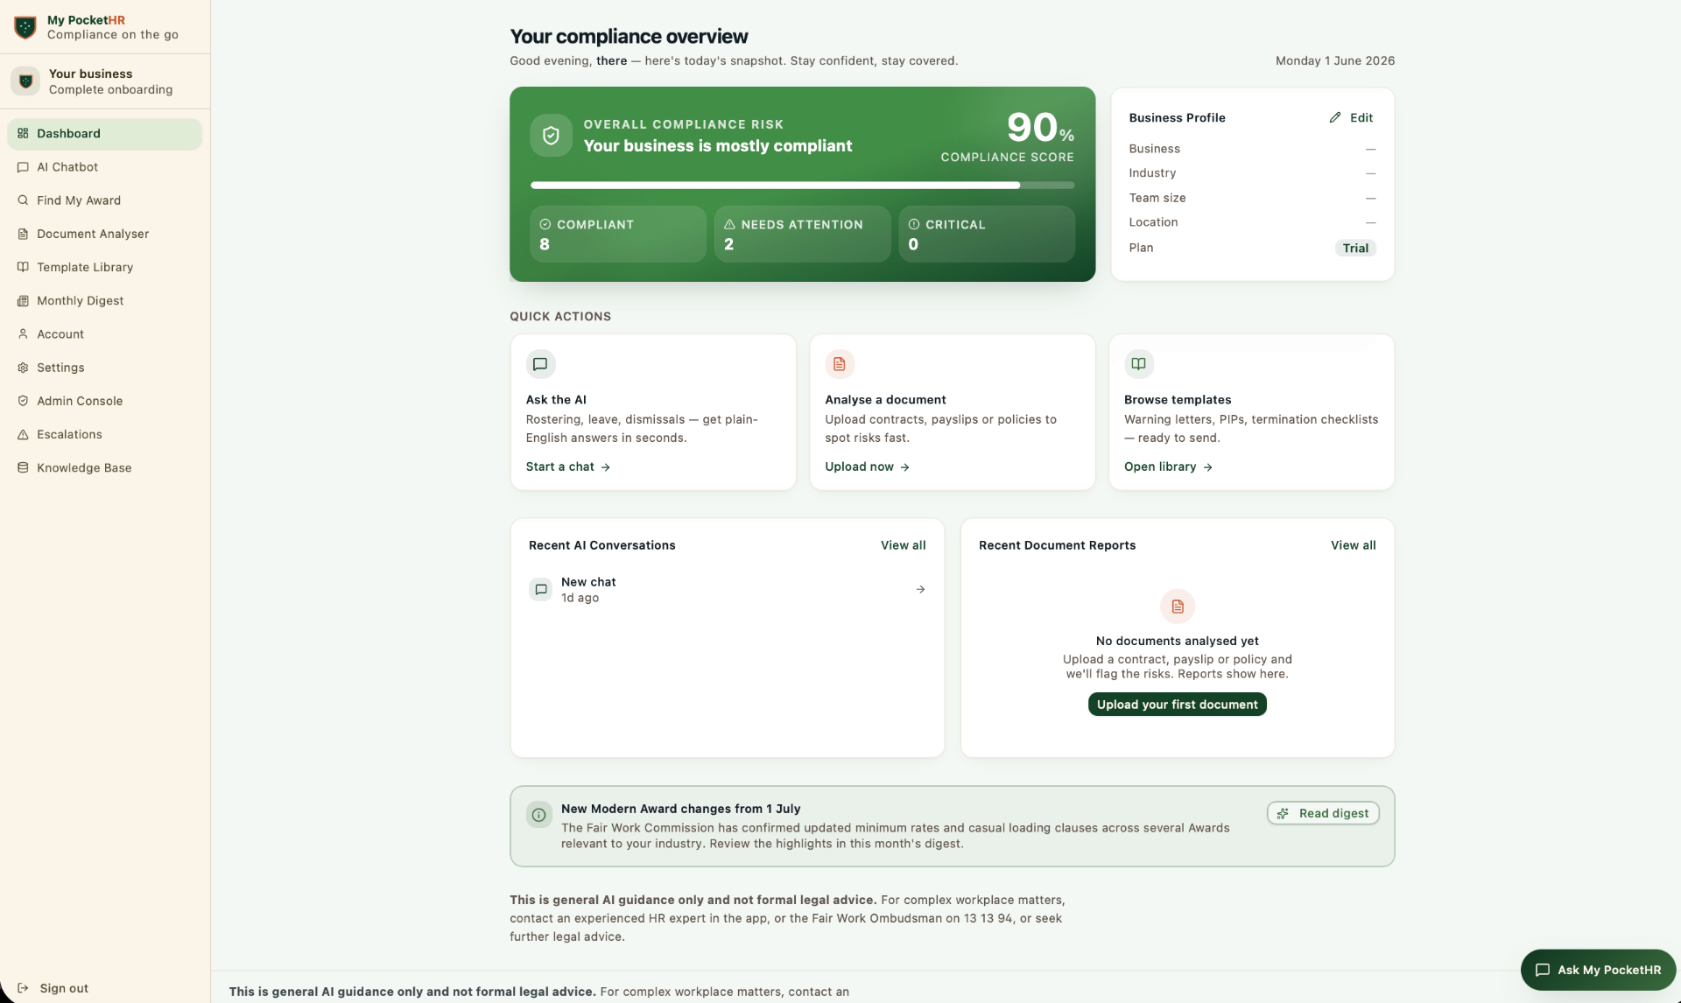This screenshot has width=1681, height=1003.
Task: Select the Compliant 8 tile
Action: tap(617, 234)
